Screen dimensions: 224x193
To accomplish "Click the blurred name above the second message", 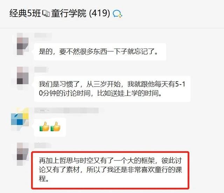I will pyautogui.click(x=41, y=69).
